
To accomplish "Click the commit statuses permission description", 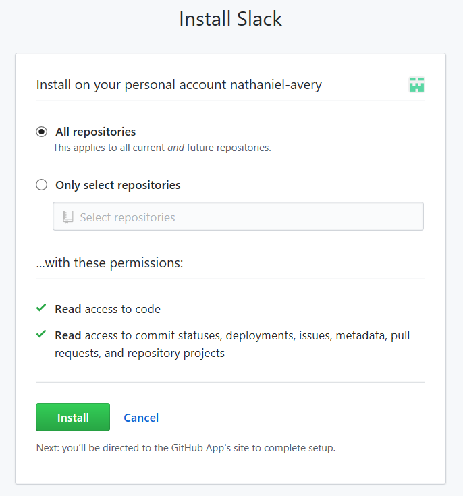I will point(232,344).
